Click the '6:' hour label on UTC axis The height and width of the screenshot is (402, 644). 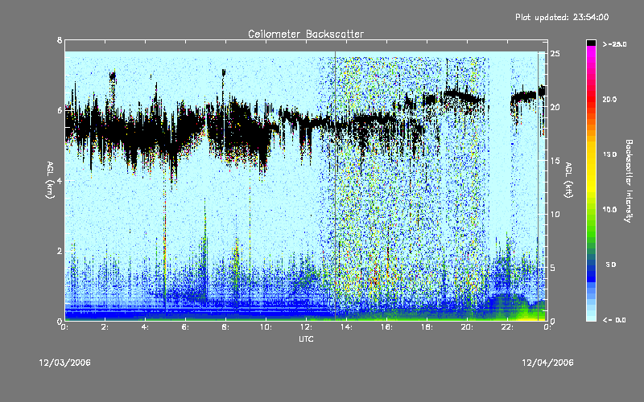[186, 327]
